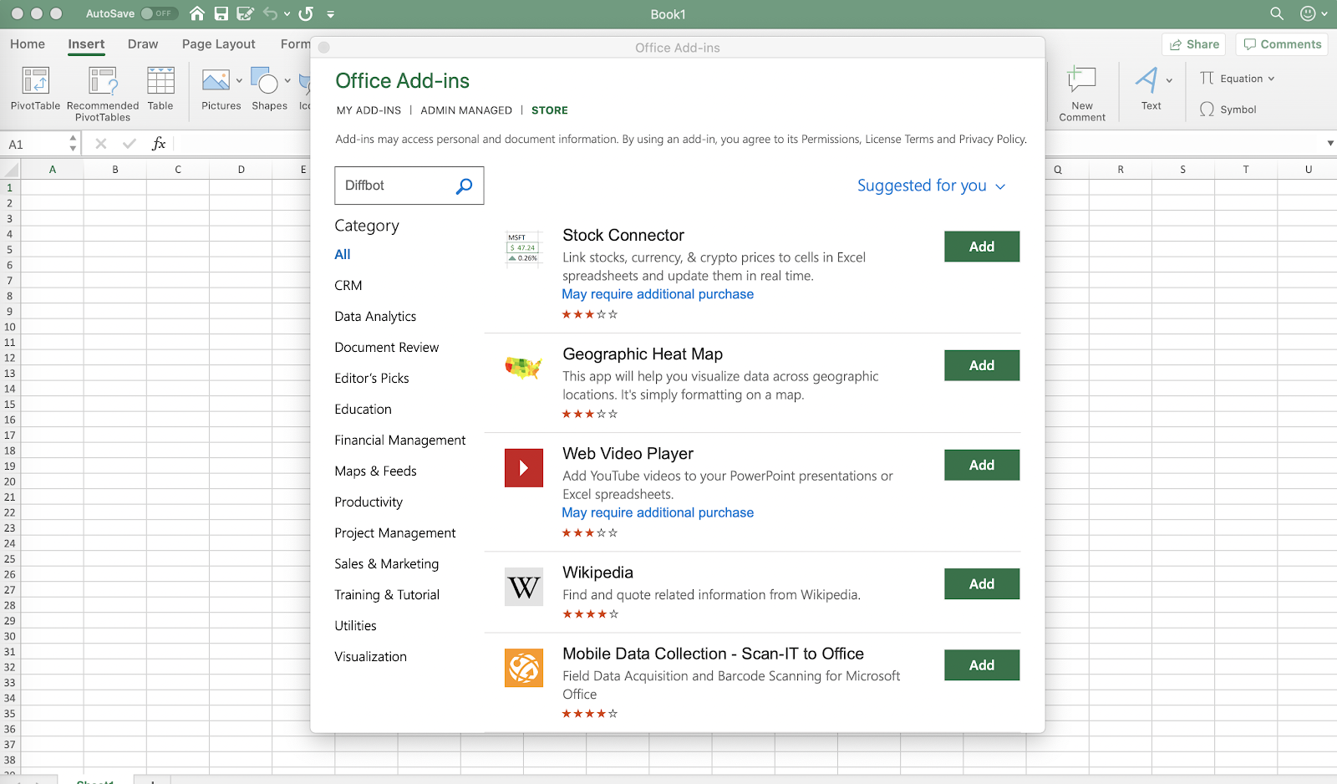Switch to the Page Layout ribbon tab

click(x=218, y=44)
